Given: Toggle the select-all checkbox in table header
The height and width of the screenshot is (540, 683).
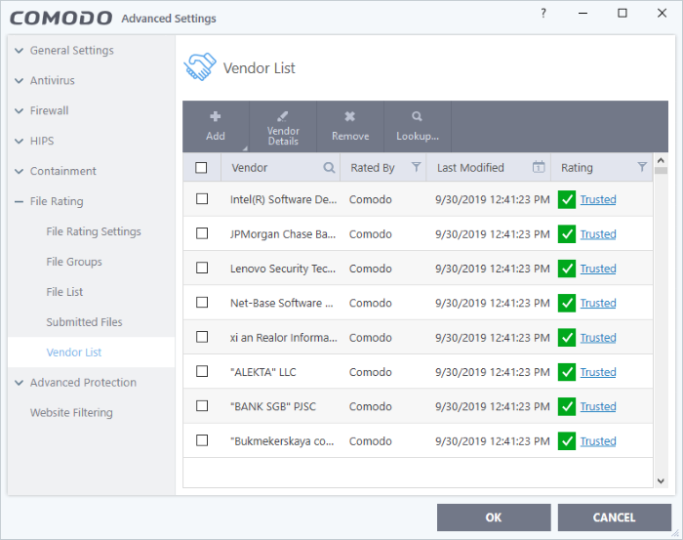Looking at the screenshot, I should click(x=201, y=168).
